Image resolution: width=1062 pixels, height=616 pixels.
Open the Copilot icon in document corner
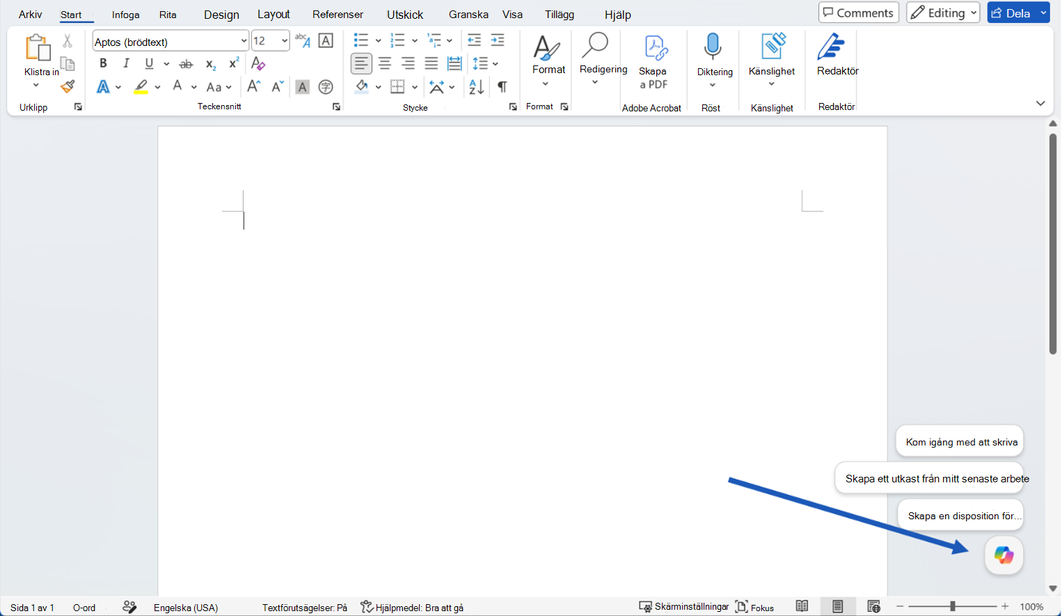pyautogui.click(x=1004, y=555)
